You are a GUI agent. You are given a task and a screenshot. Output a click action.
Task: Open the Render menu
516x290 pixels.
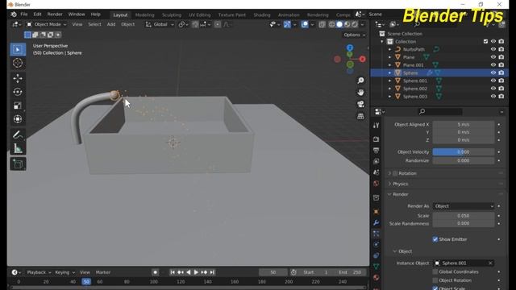click(55, 14)
